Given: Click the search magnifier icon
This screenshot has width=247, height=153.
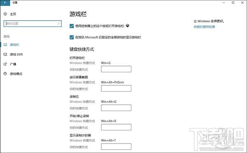Looking at the screenshot, I should (x=58, y=24).
